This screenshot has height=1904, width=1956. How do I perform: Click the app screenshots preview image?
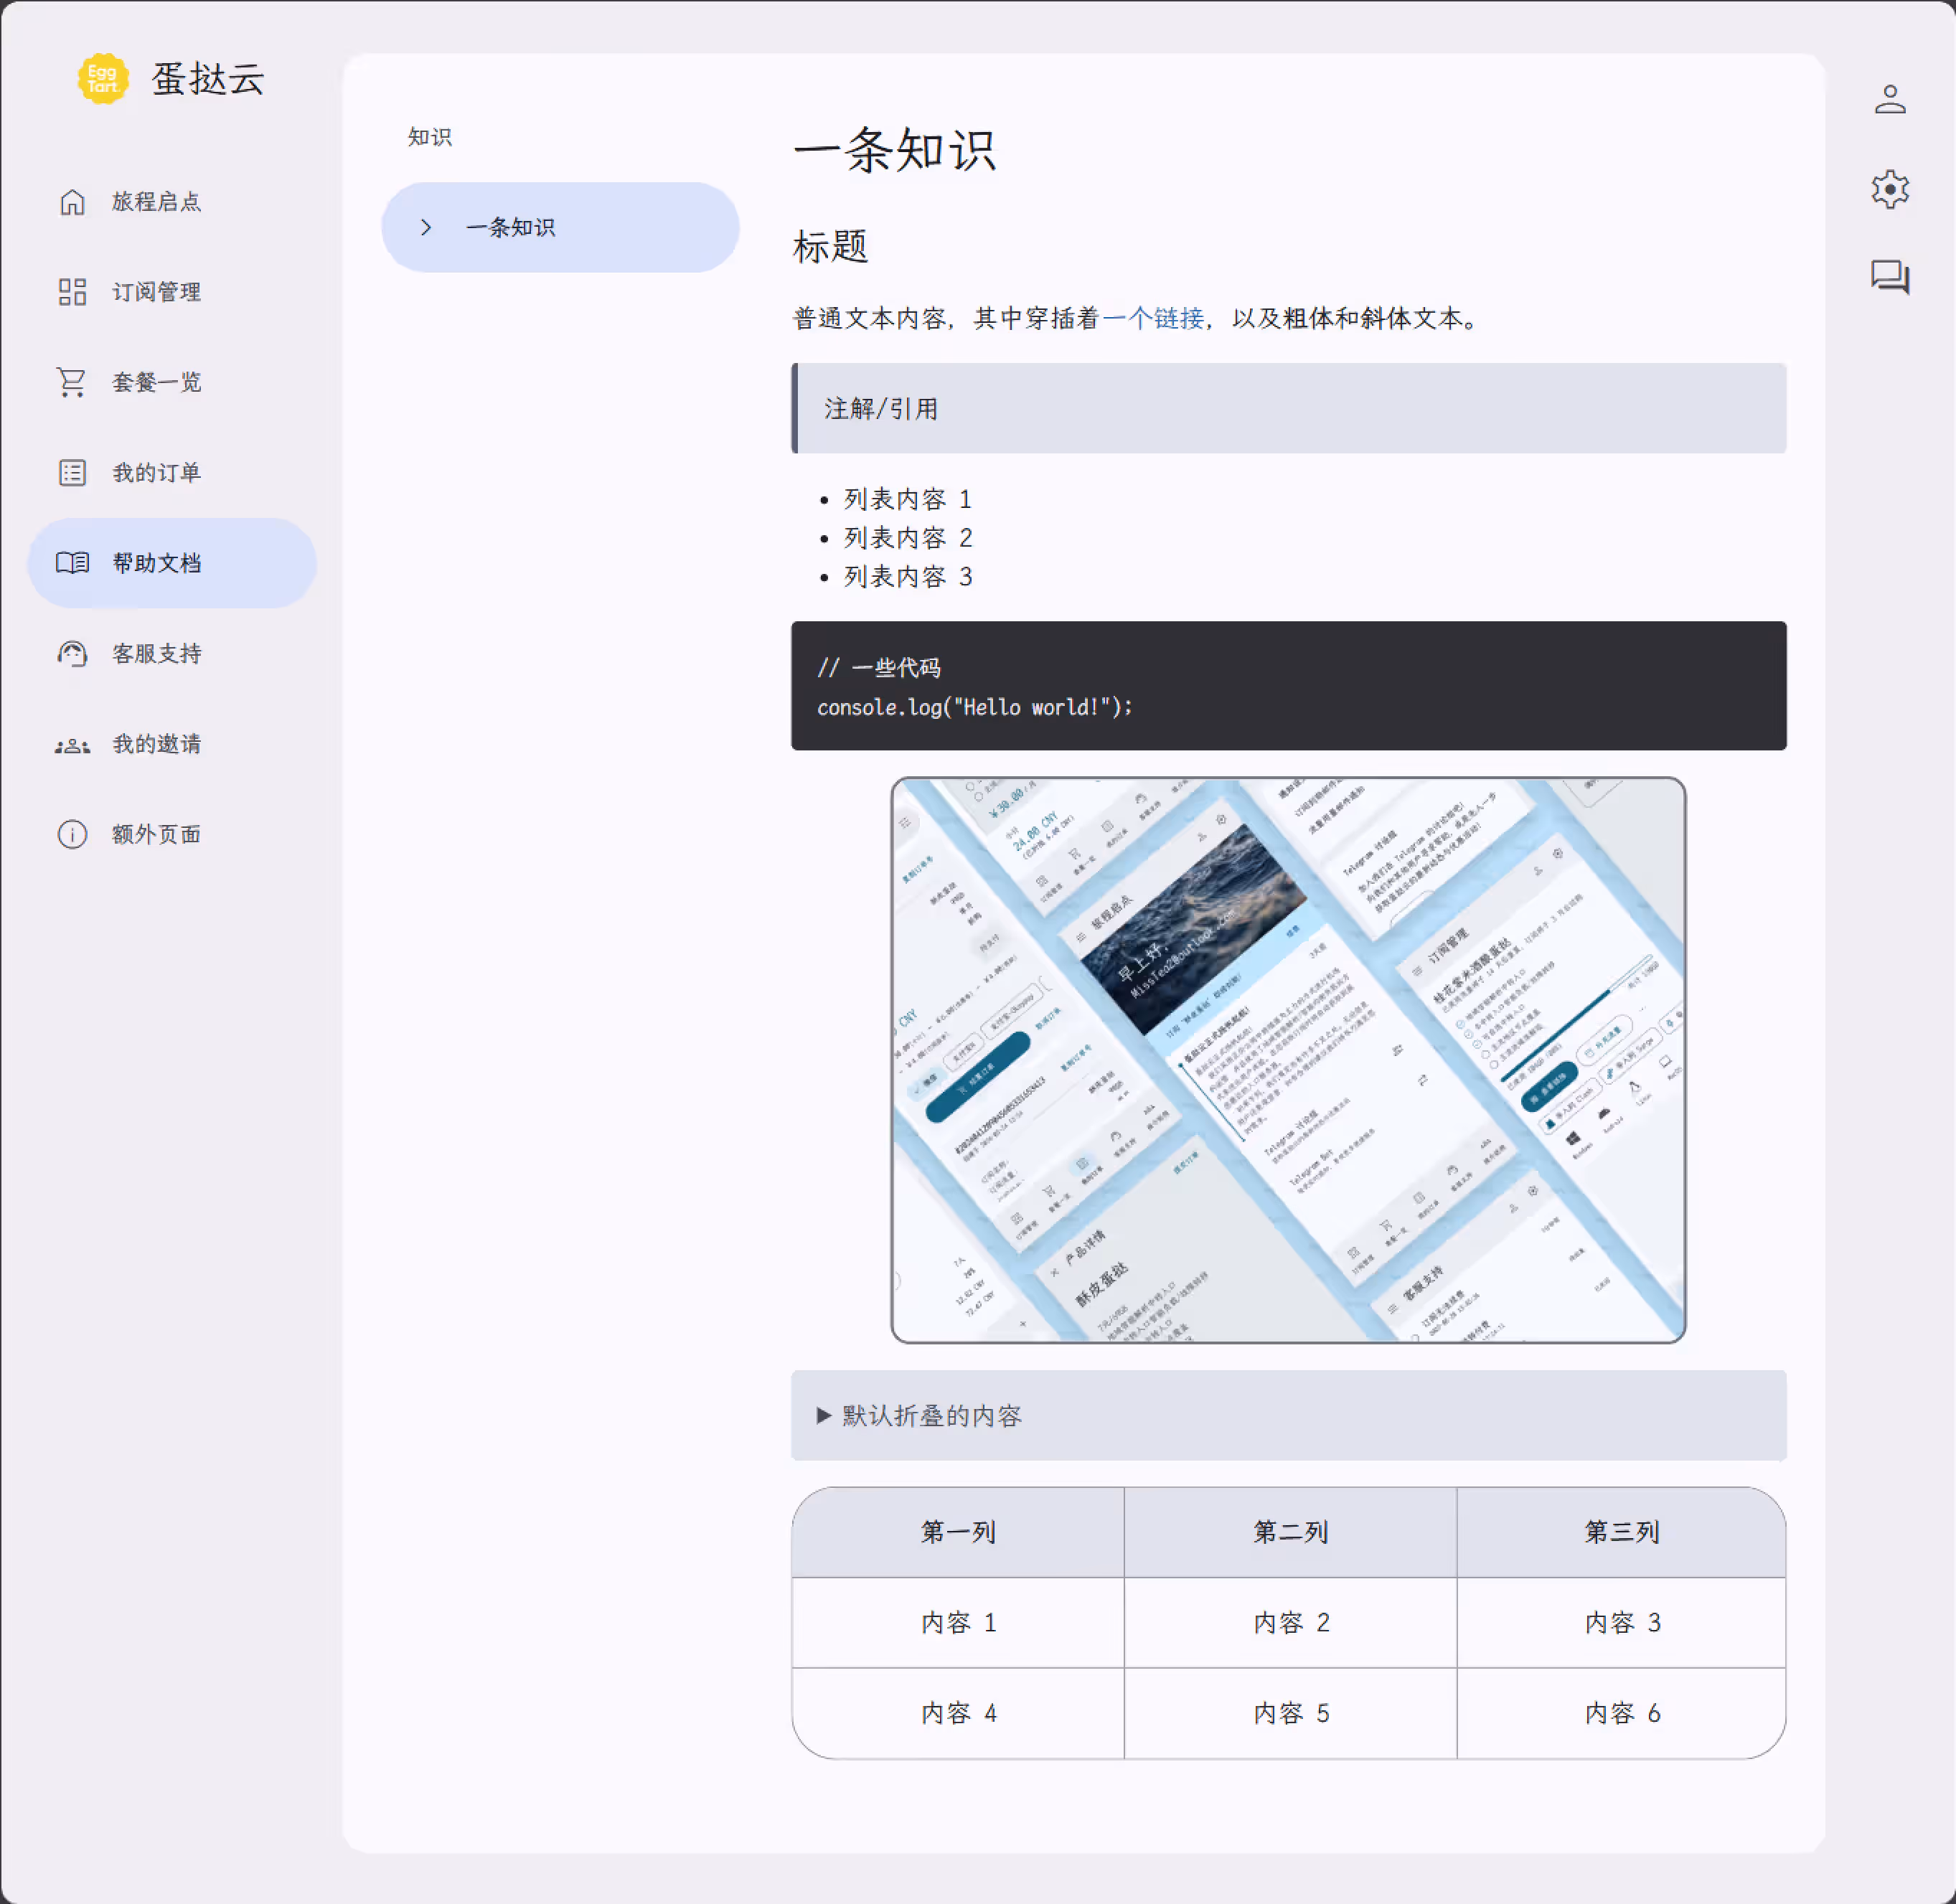coord(1288,1060)
